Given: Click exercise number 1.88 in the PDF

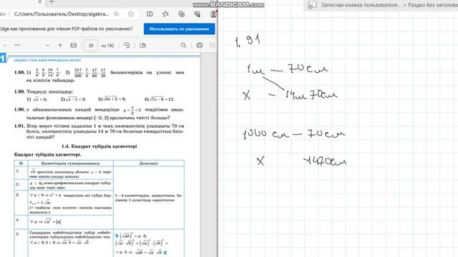Looking at the screenshot, I should coord(19,72).
